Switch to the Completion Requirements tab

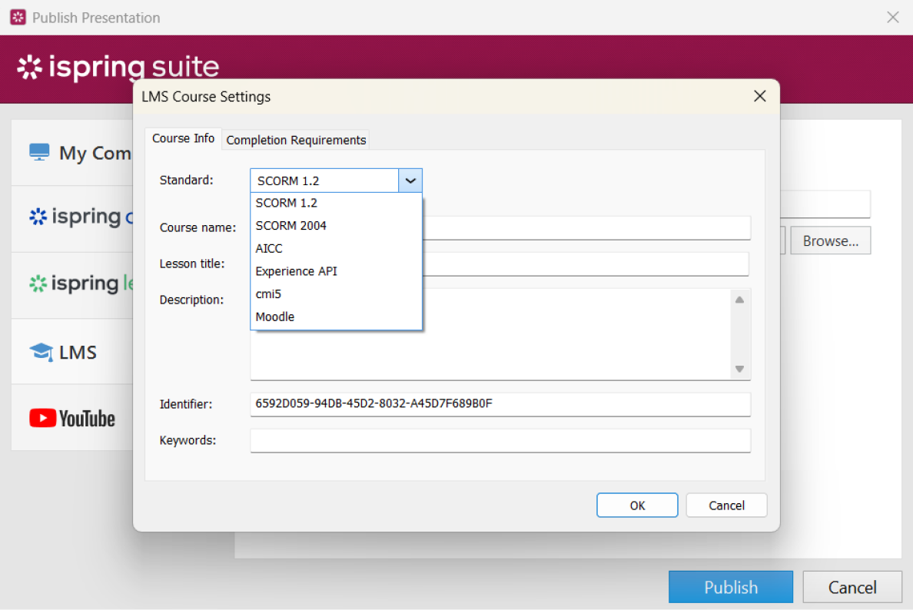point(296,140)
